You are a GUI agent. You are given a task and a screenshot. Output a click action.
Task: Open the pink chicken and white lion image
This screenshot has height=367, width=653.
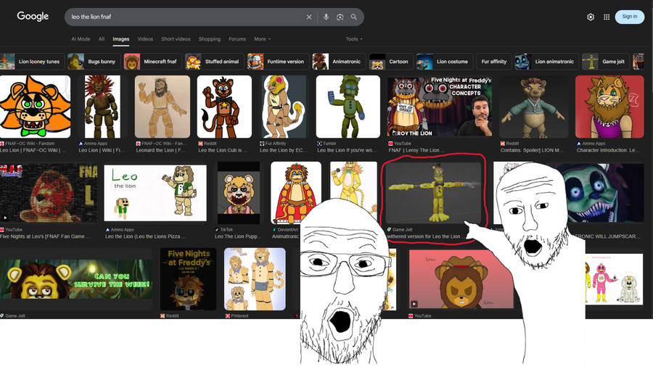pyautogui.click(x=614, y=279)
